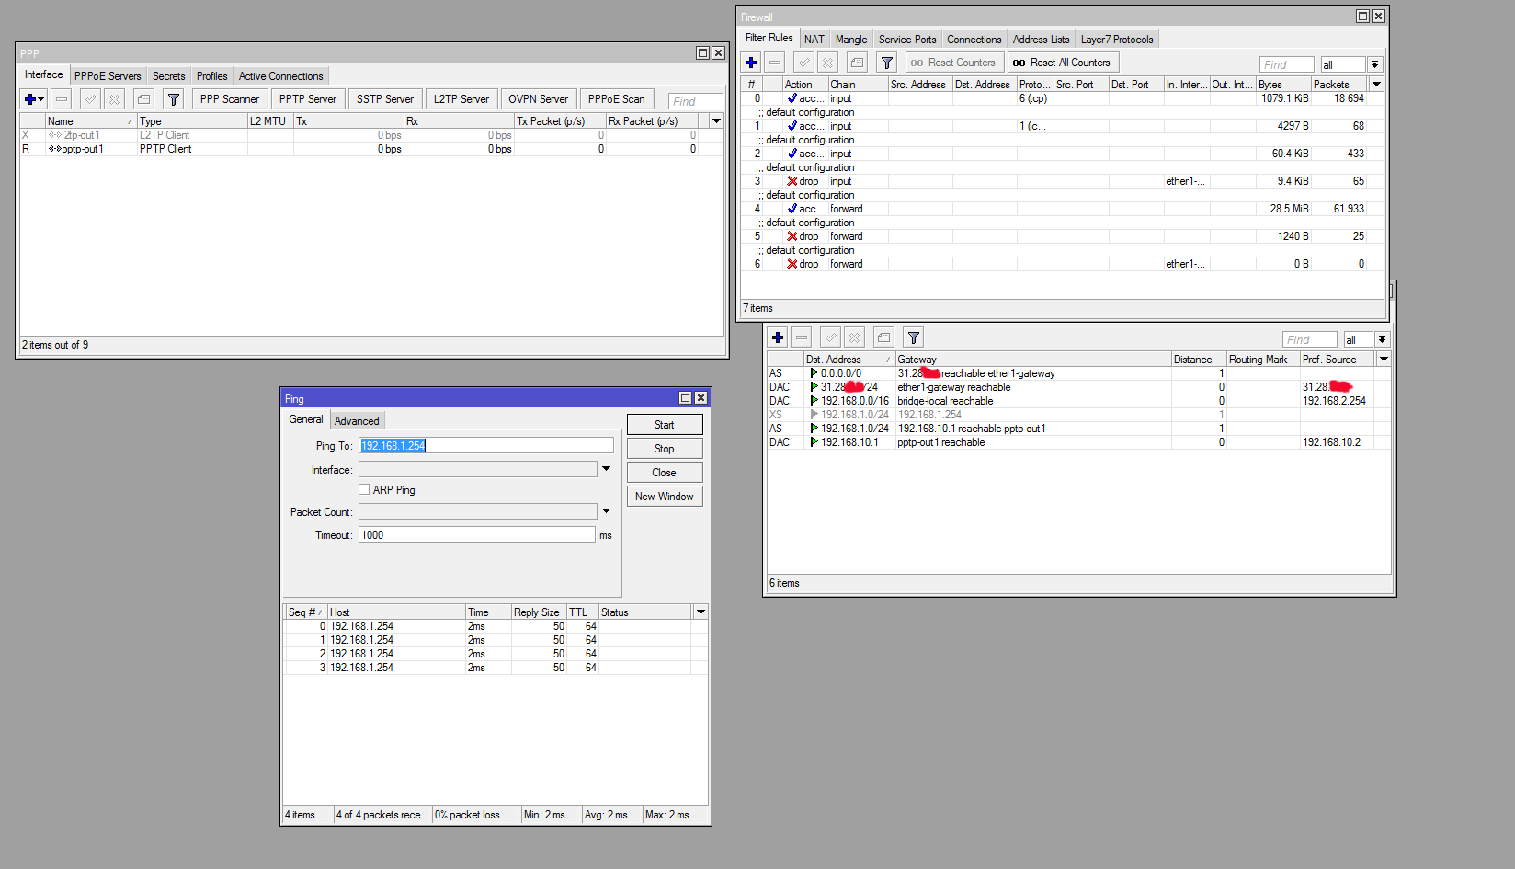
Task: Click the enable checkmark icon in Firewall toolbar
Action: coord(803,63)
